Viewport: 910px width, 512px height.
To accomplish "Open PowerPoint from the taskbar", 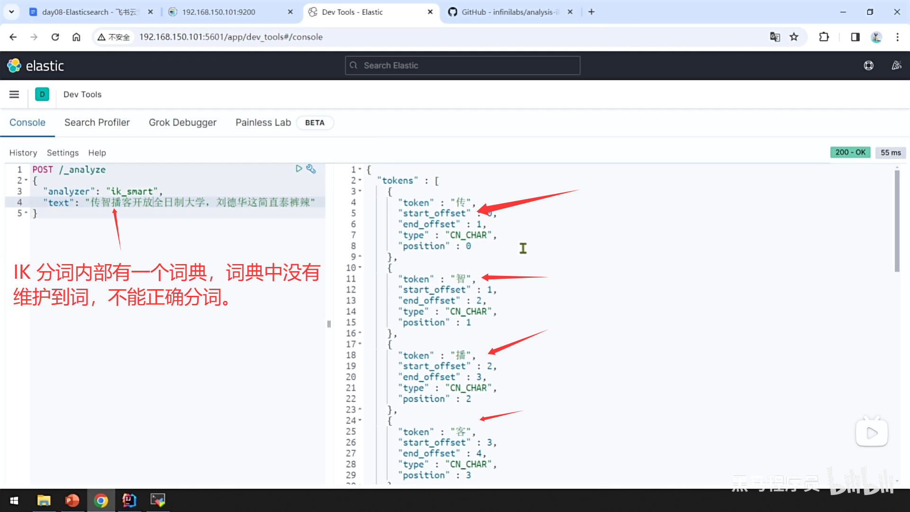I will [x=72, y=501].
